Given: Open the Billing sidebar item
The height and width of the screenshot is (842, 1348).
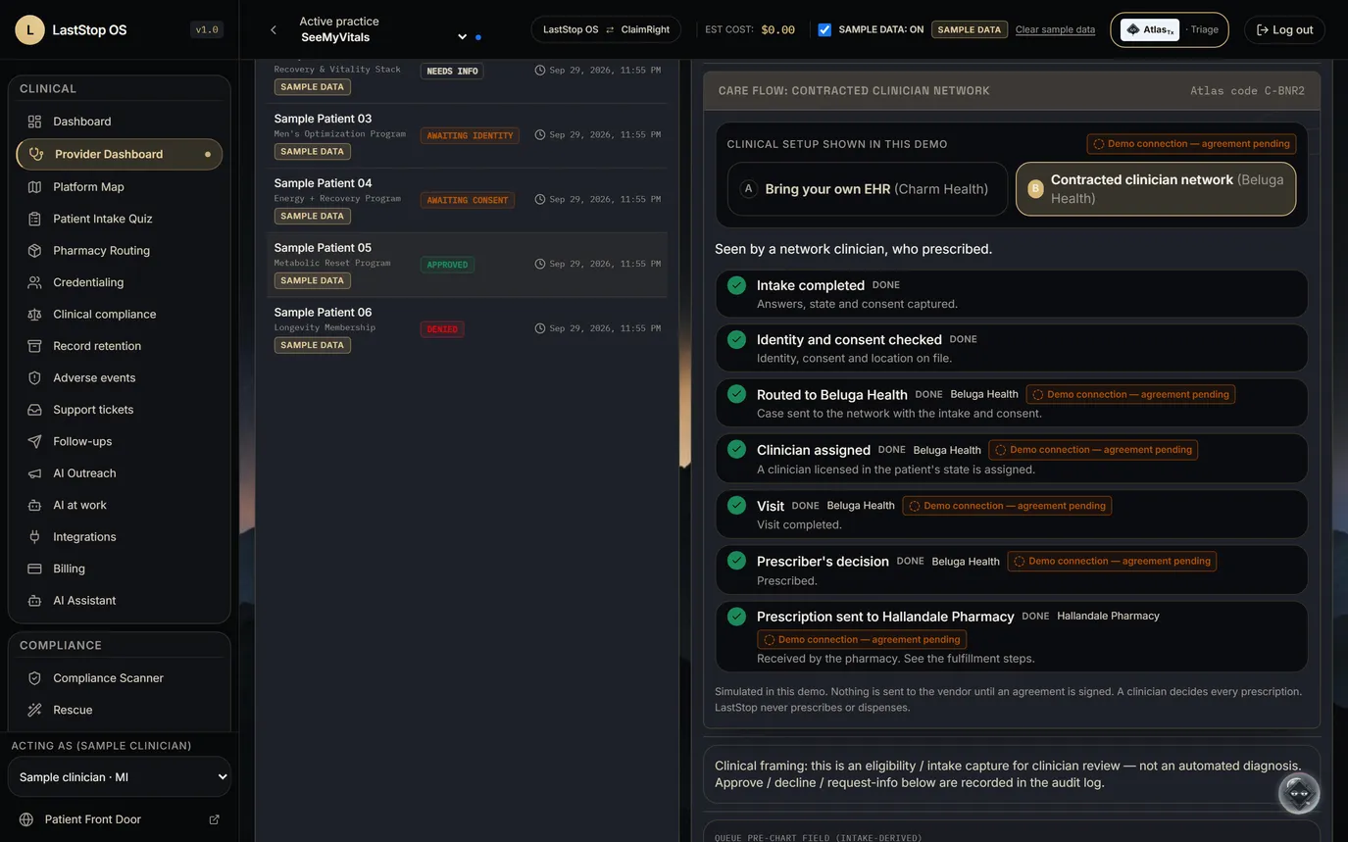Looking at the screenshot, I should coord(120,569).
